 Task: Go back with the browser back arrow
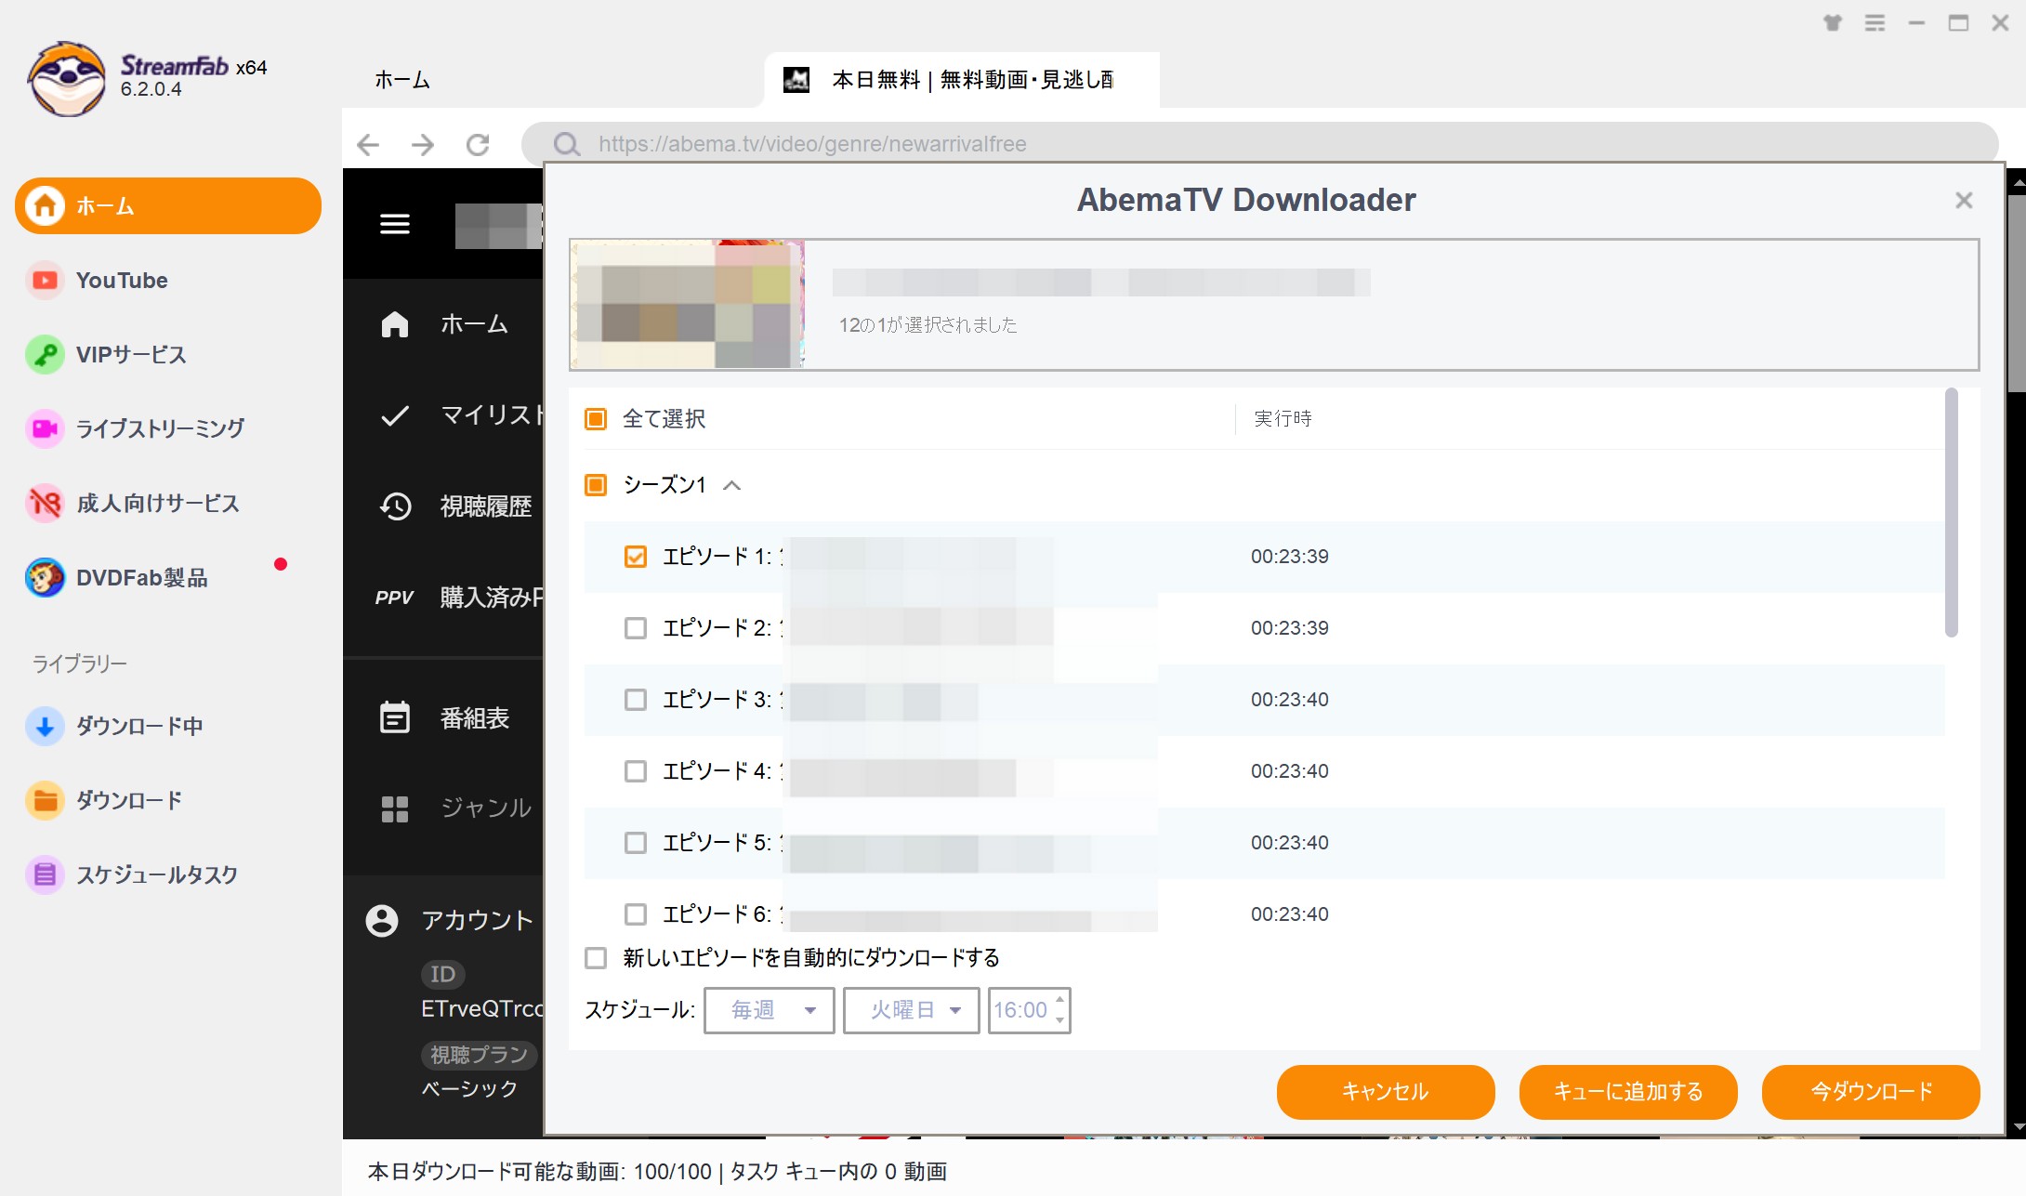point(368,144)
